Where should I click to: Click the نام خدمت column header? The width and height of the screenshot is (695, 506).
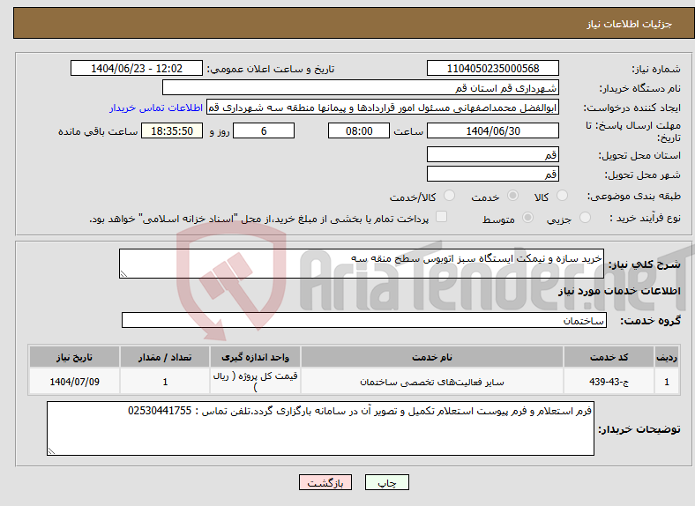[x=432, y=357]
